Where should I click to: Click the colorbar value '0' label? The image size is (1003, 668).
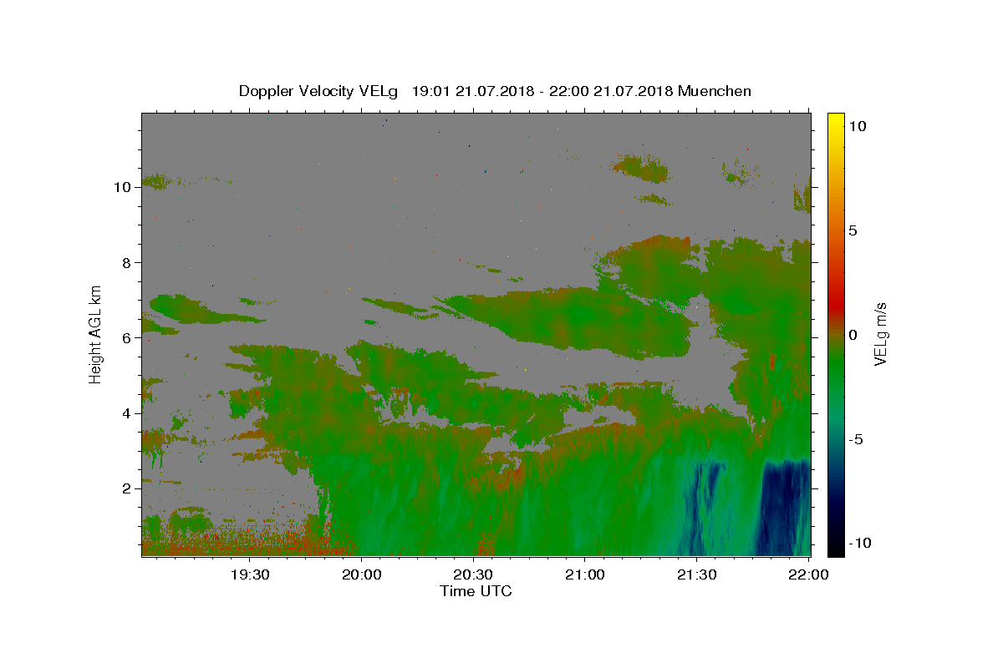tap(853, 335)
